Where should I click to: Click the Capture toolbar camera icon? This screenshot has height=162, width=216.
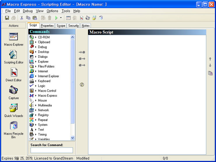tap(88, 18)
